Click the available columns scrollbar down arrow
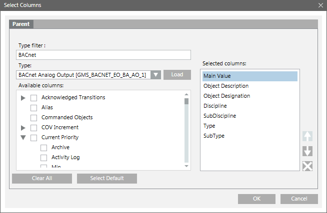 186,167
